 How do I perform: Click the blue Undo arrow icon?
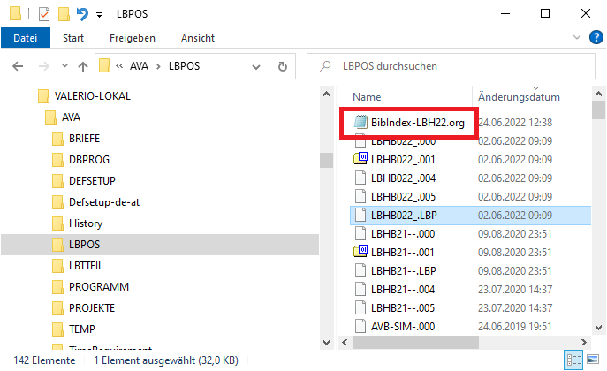click(x=82, y=14)
